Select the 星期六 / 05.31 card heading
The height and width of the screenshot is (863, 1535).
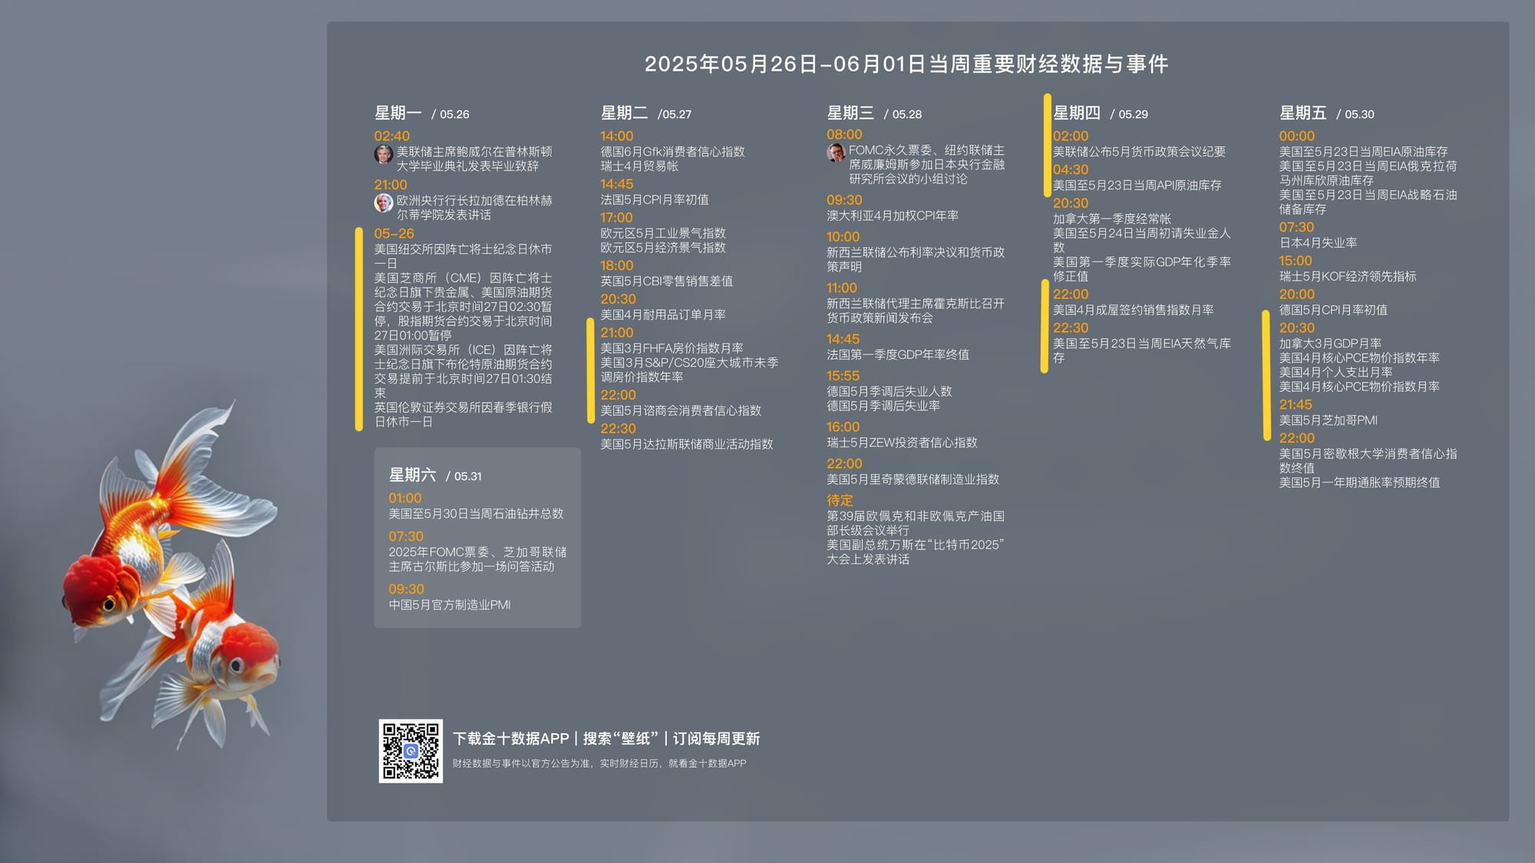pos(435,476)
